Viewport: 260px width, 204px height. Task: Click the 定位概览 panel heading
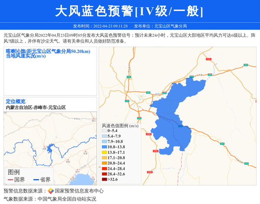tap(16, 101)
